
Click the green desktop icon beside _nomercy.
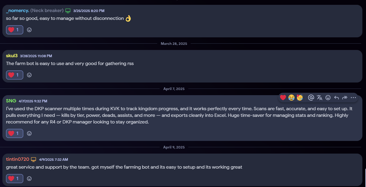click(68, 11)
